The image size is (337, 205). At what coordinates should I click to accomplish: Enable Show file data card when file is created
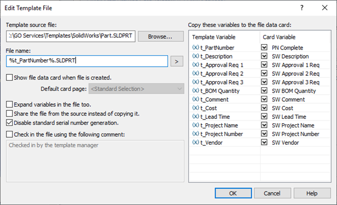10,77
